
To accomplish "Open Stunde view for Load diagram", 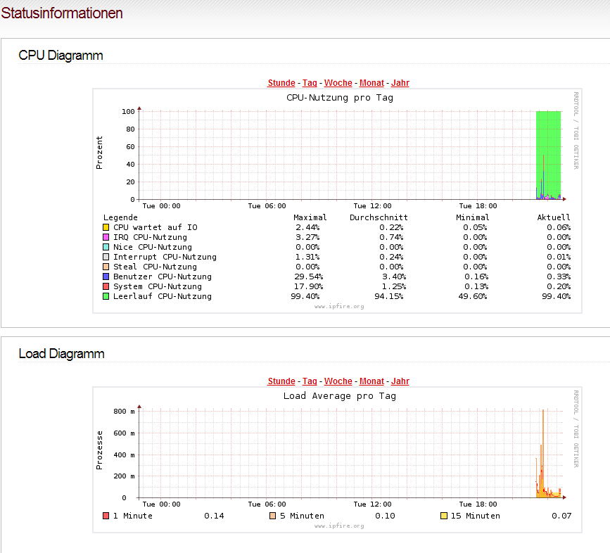I will 281,381.
